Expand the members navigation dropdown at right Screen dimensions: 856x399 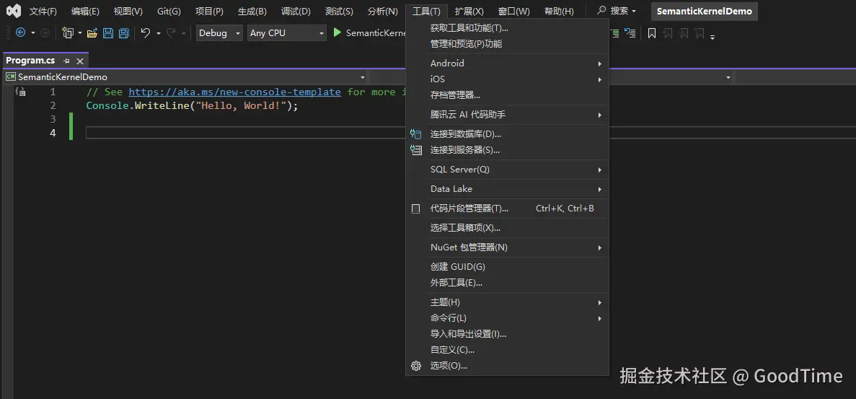tap(728, 77)
